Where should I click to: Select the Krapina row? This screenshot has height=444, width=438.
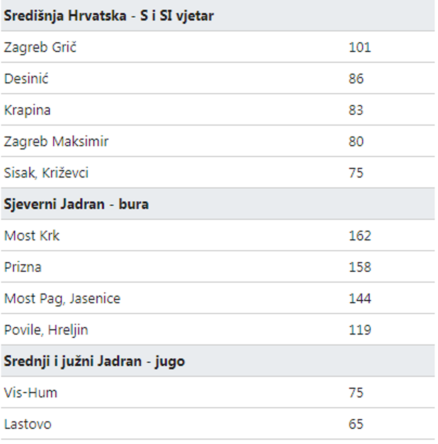(28, 110)
